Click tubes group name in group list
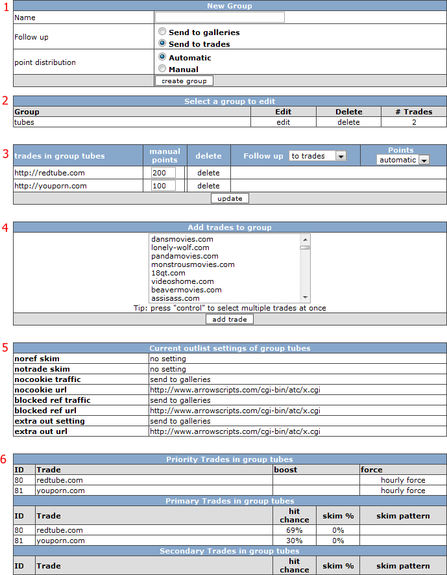 (24, 122)
